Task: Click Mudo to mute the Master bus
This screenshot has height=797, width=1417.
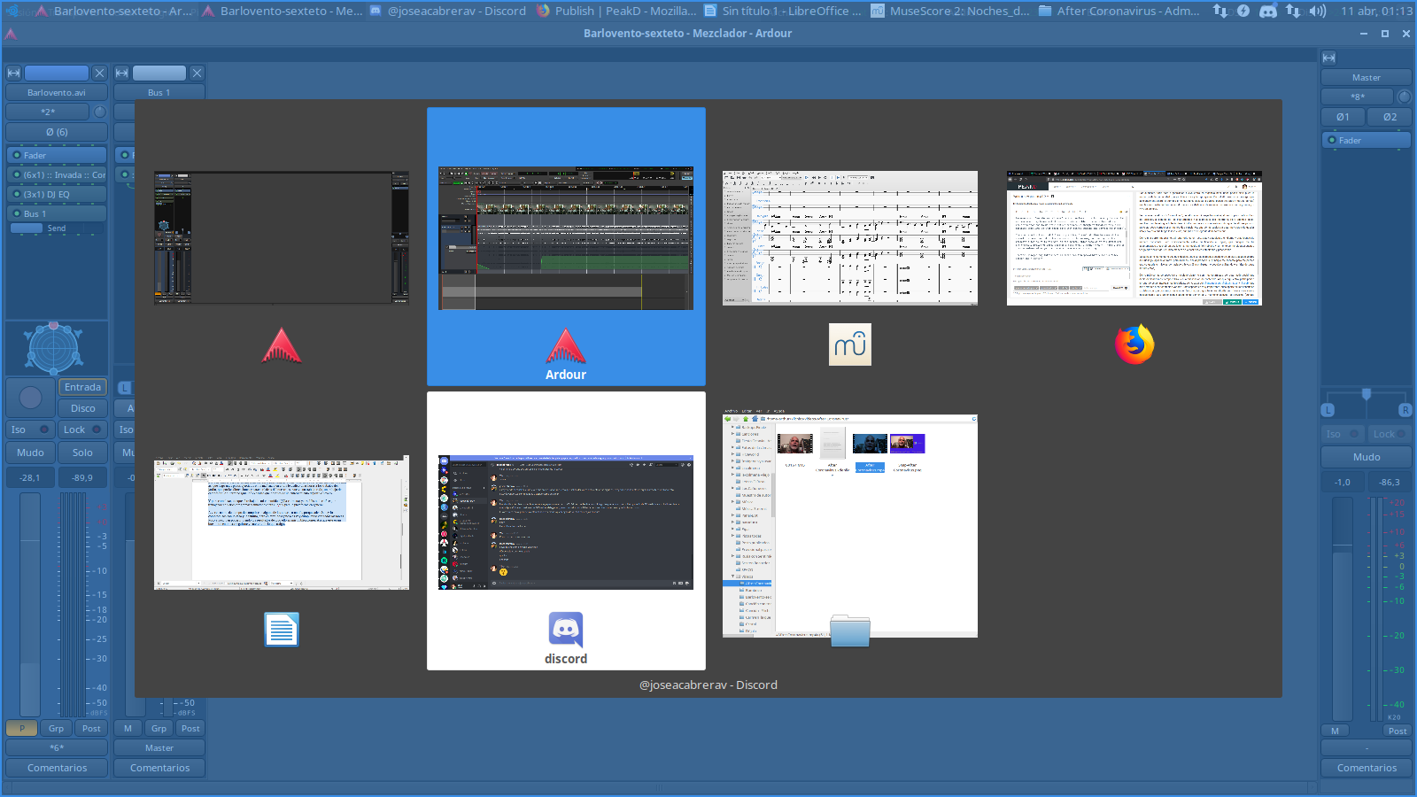Action: [x=1366, y=457]
